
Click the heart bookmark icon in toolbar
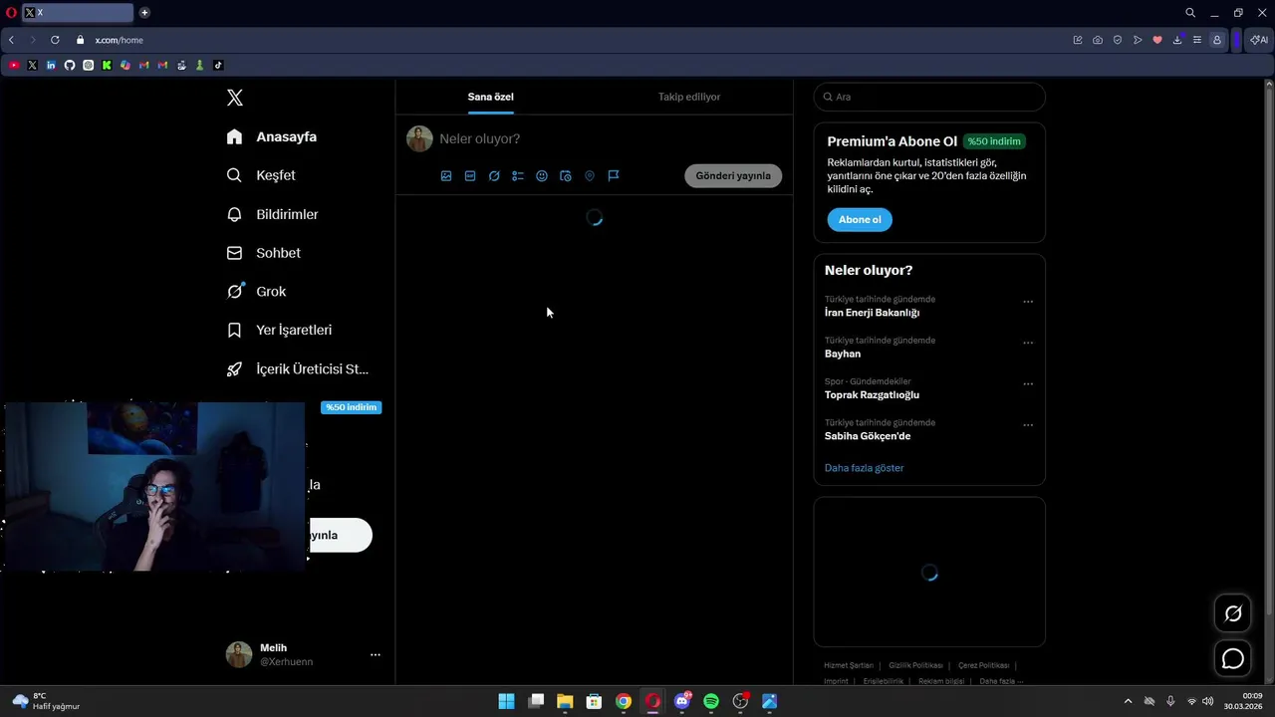(x=1157, y=40)
